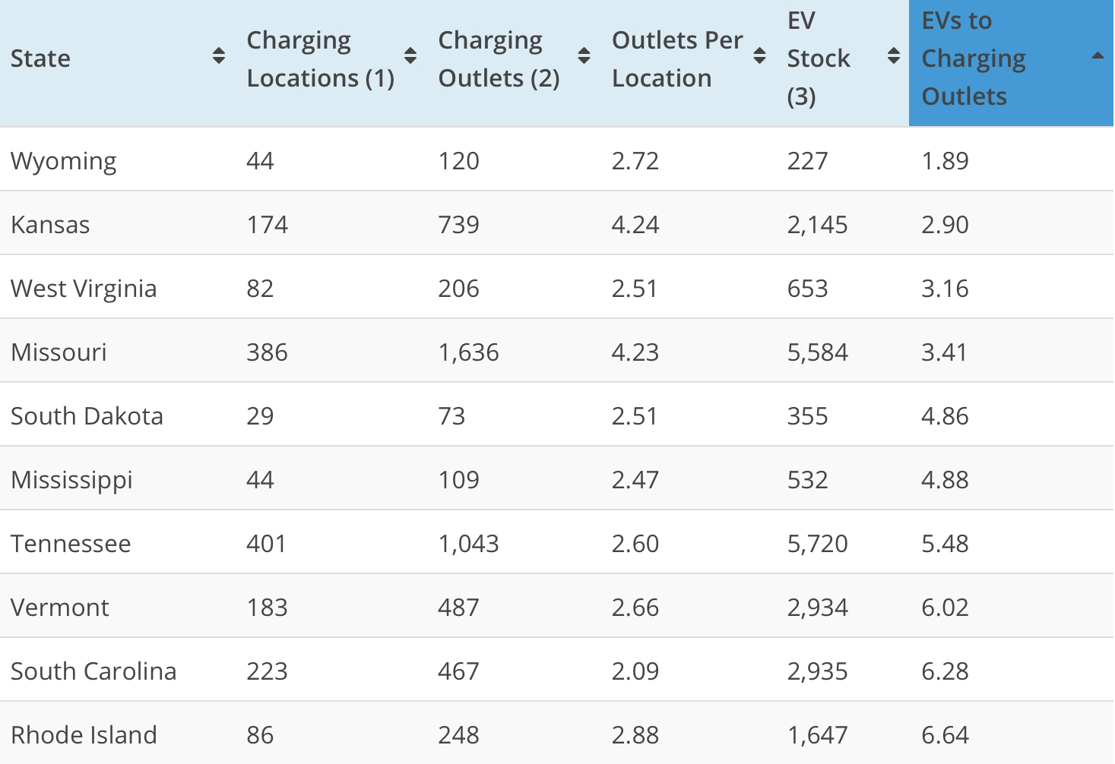Sort by EV Stock (3) header text
The image size is (1115, 764).
[819, 58]
